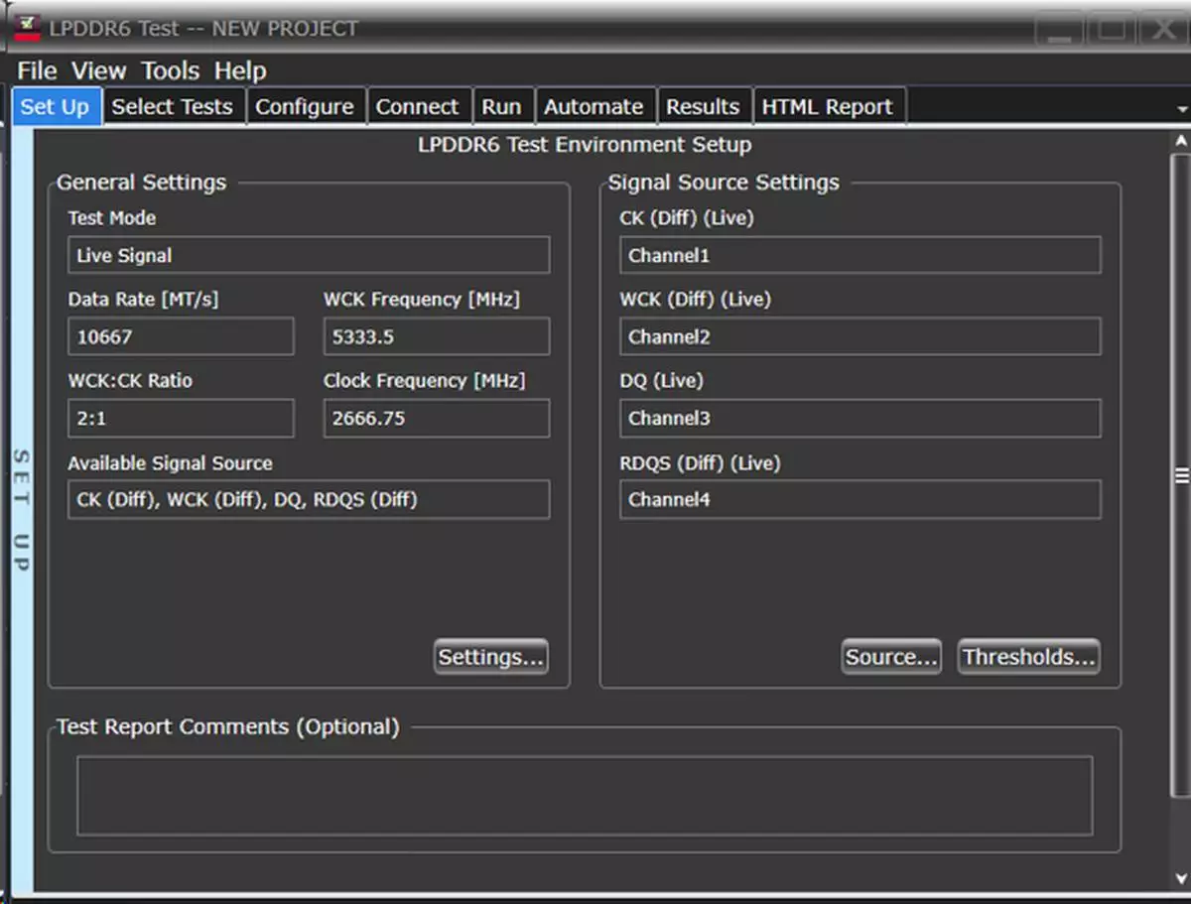Open the Tools menu

(170, 71)
